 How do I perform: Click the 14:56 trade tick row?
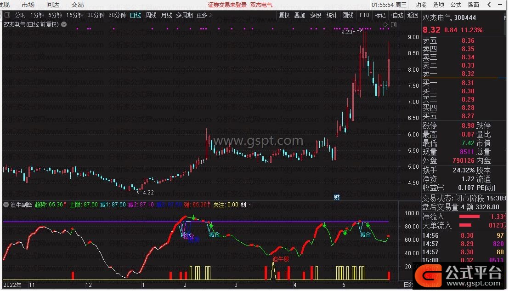click(x=464, y=235)
